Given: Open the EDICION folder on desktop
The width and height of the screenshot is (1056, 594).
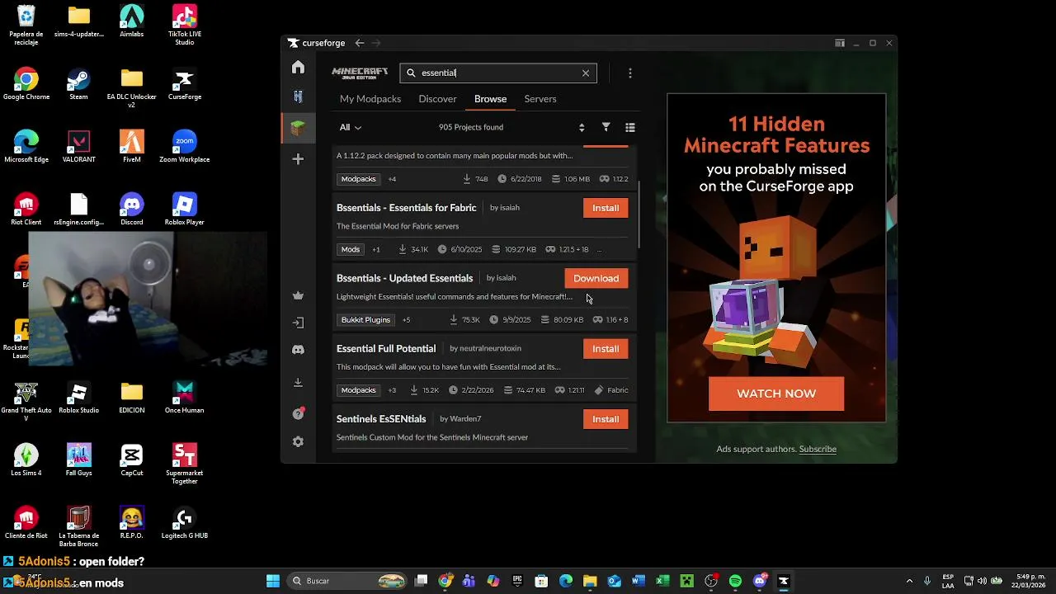Looking at the screenshot, I should tap(131, 398).
